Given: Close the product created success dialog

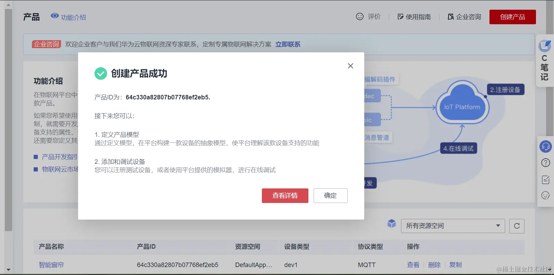Looking at the screenshot, I should click(350, 66).
